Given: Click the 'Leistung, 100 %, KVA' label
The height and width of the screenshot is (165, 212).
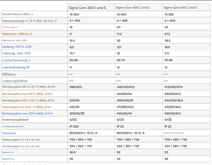Looking at the screenshot, I should [17, 47].
